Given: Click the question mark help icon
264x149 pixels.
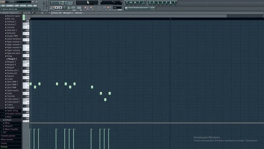Looking at the screenshot, I should click(x=174, y=2).
